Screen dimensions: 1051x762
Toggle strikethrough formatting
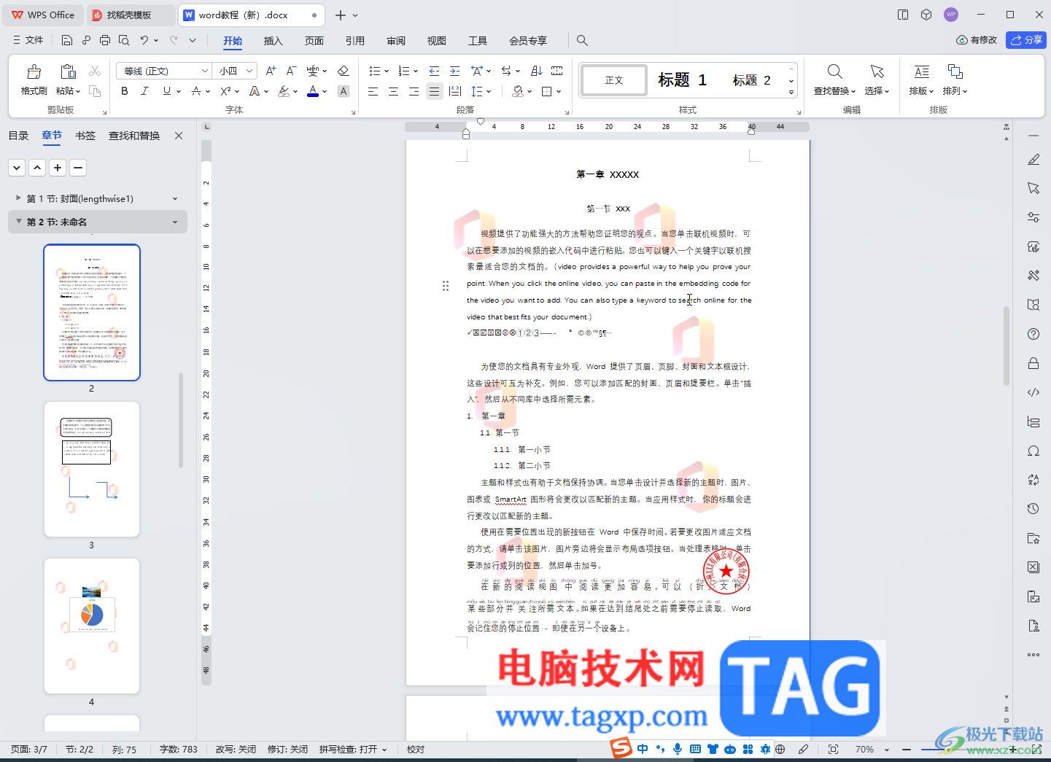(x=195, y=91)
